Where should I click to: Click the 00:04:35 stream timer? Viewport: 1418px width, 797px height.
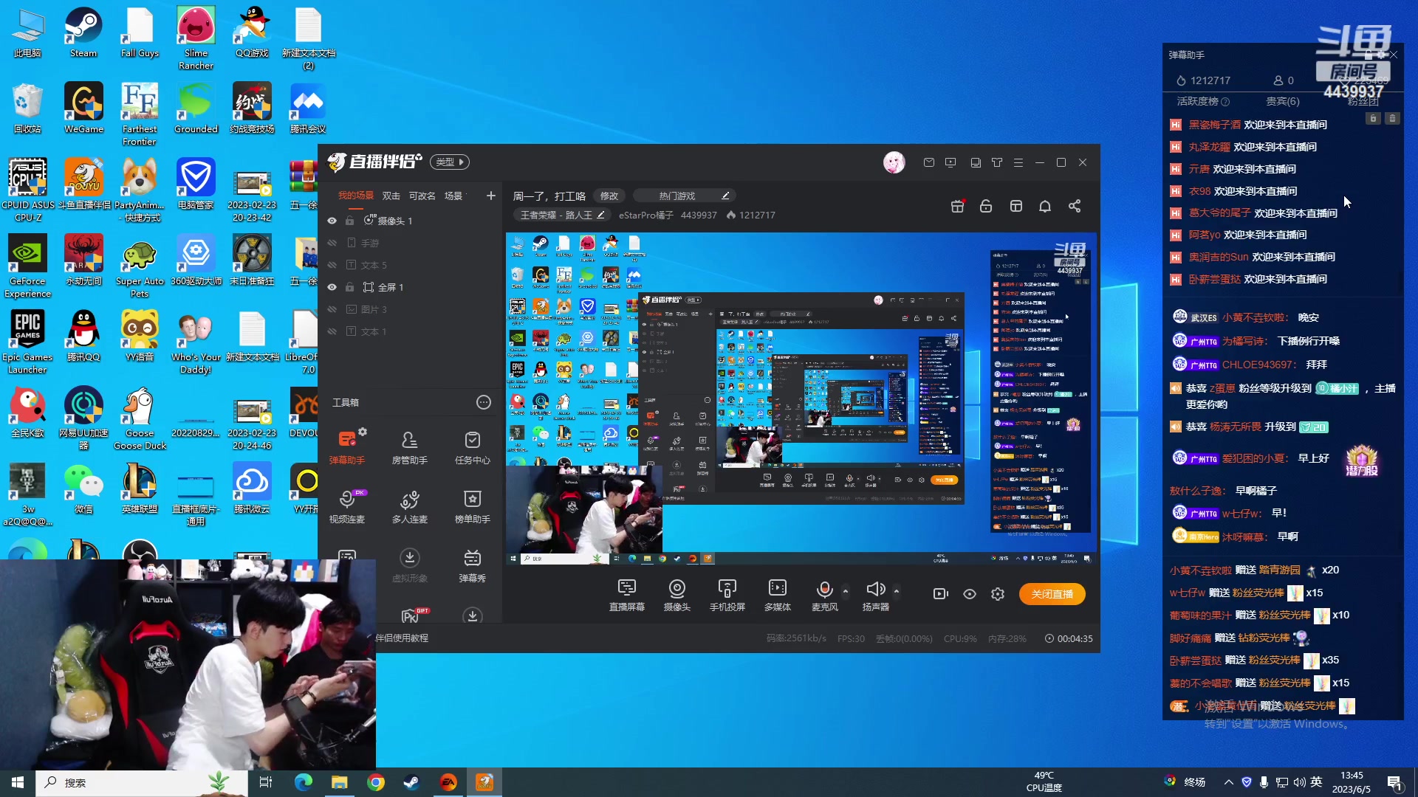pyautogui.click(x=1069, y=638)
